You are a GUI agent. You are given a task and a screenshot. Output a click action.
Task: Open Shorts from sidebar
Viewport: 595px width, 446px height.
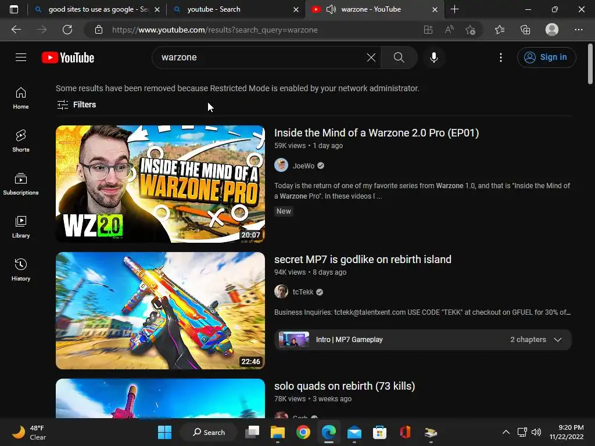pyautogui.click(x=21, y=141)
